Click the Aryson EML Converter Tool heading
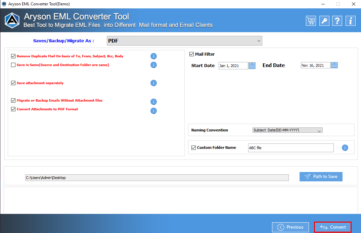This screenshot has height=233, width=361. (76, 16)
